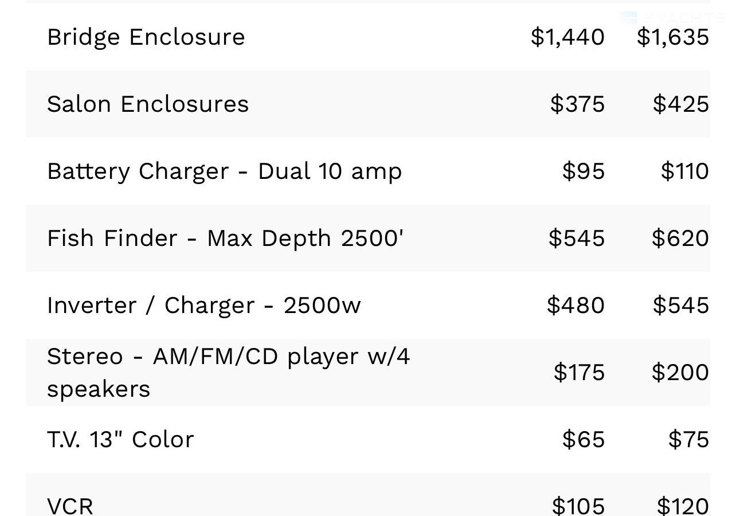
Task: Select the T.V. 13" Color row
Action: [x=368, y=440]
